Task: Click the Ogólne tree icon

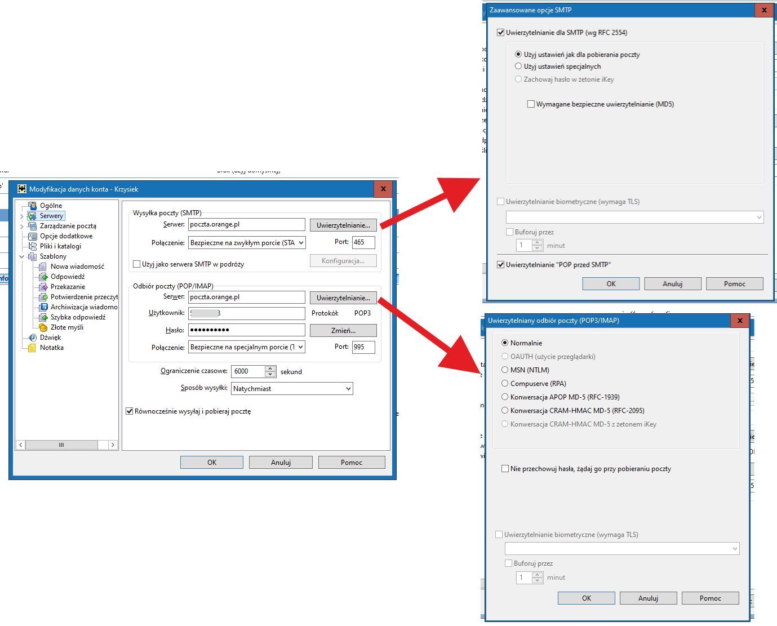Action: [33, 206]
